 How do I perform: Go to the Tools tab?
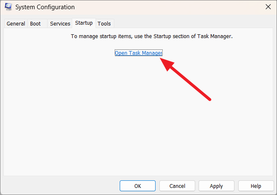pos(104,23)
